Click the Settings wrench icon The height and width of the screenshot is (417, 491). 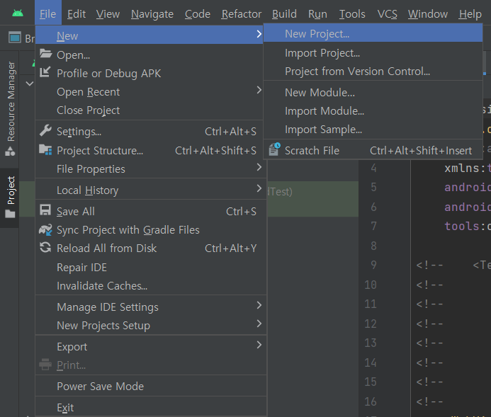[x=45, y=131]
